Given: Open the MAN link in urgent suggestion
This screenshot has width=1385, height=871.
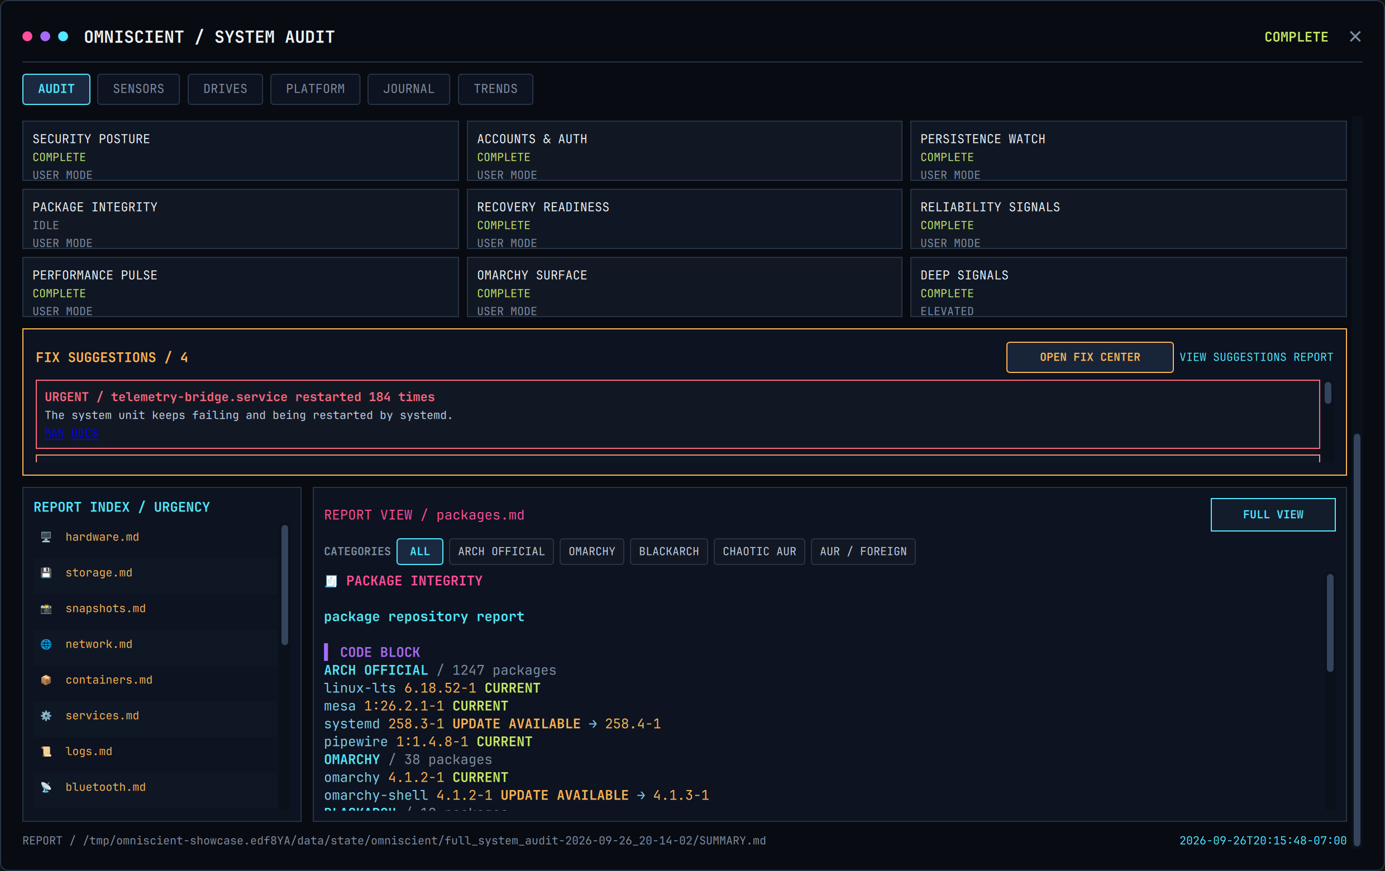Looking at the screenshot, I should point(55,433).
